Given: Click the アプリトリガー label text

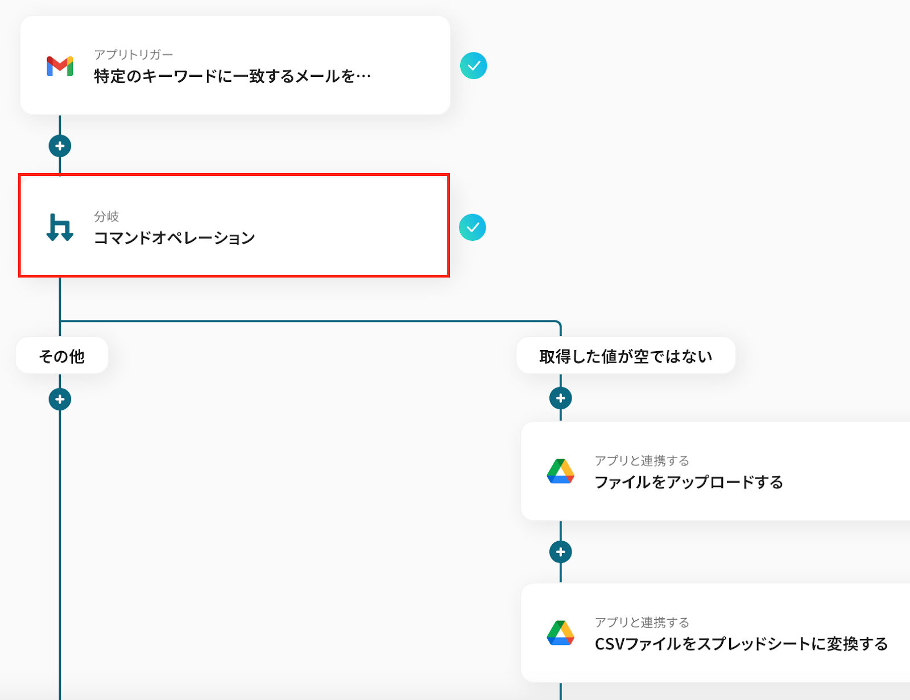Looking at the screenshot, I should pos(133,55).
